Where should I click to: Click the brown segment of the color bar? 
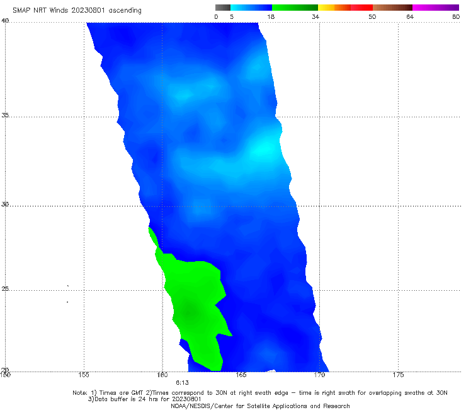click(392, 8)
